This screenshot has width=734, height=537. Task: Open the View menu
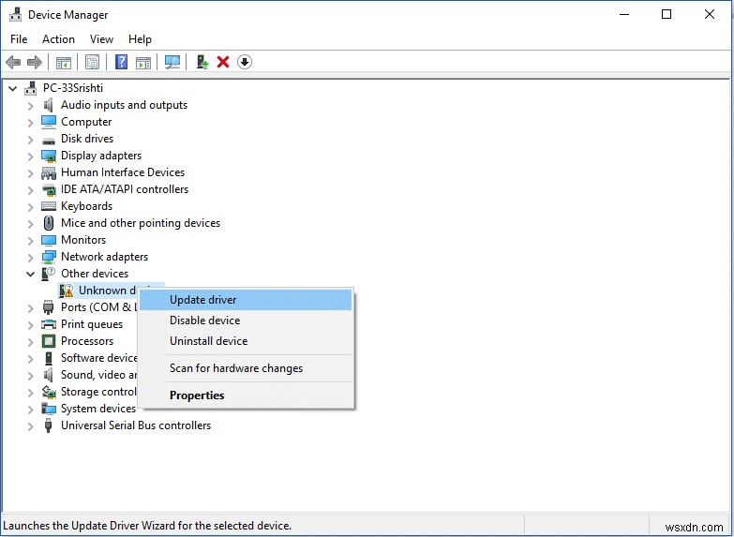point(101,38)
